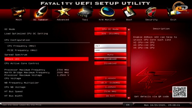
Task: Toggle the ASRock UCC Disabled value
Action: click(x=110, y=59)
